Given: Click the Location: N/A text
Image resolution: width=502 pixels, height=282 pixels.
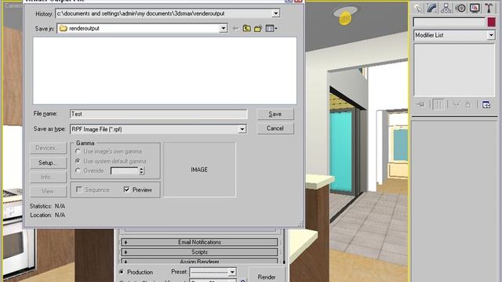Looking at the screenshot, I should click(47, 215).
